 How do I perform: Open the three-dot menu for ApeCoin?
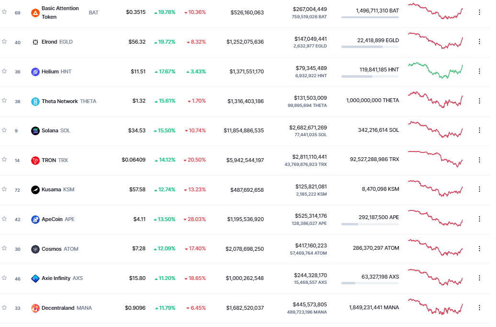click(480, 219)
